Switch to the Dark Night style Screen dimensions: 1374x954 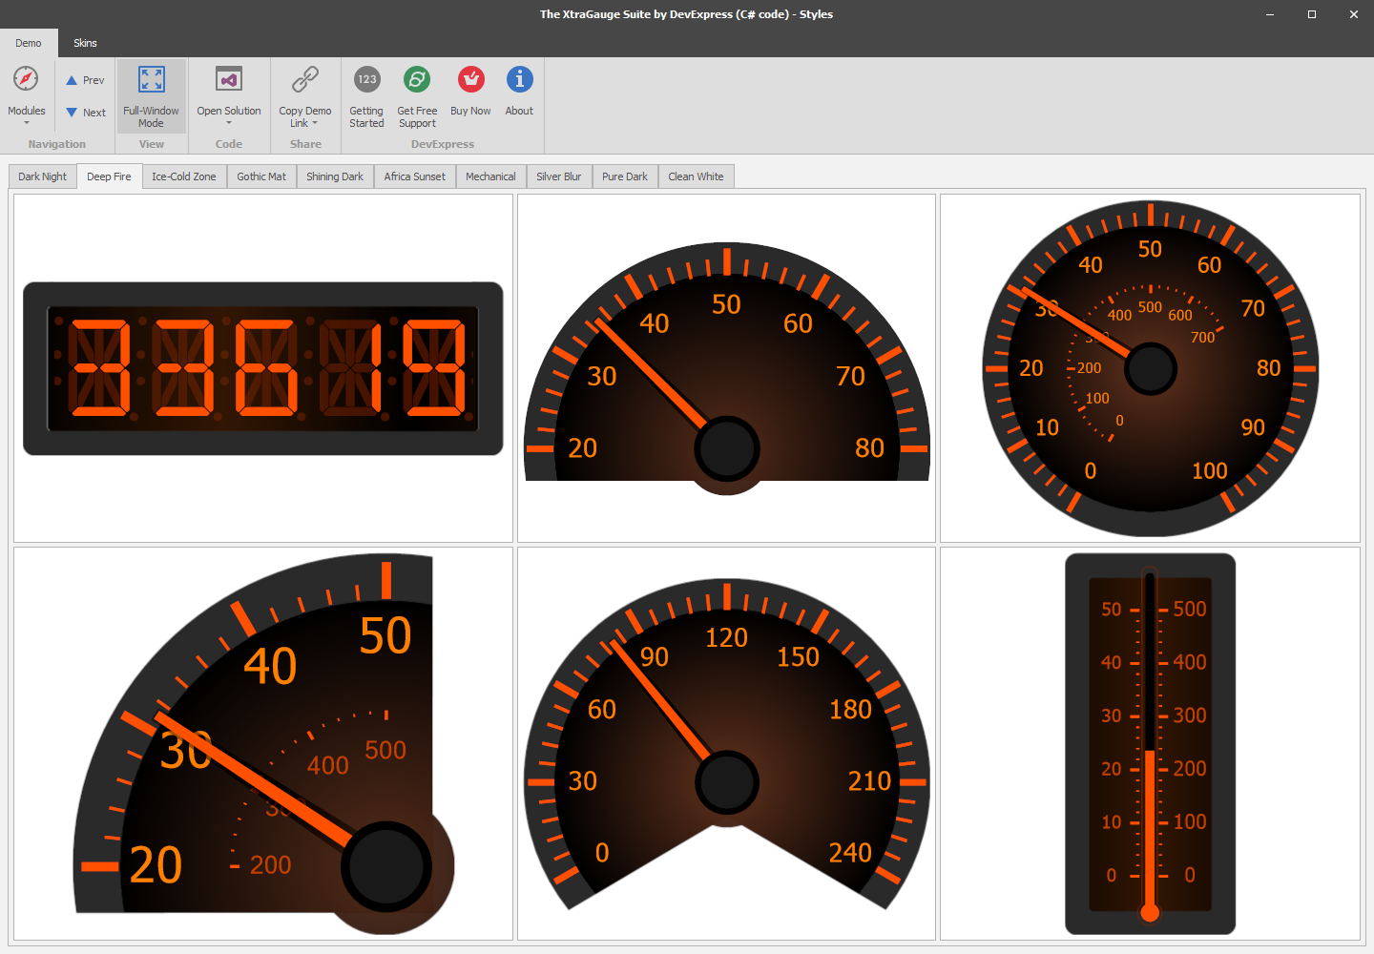point(42,176)
